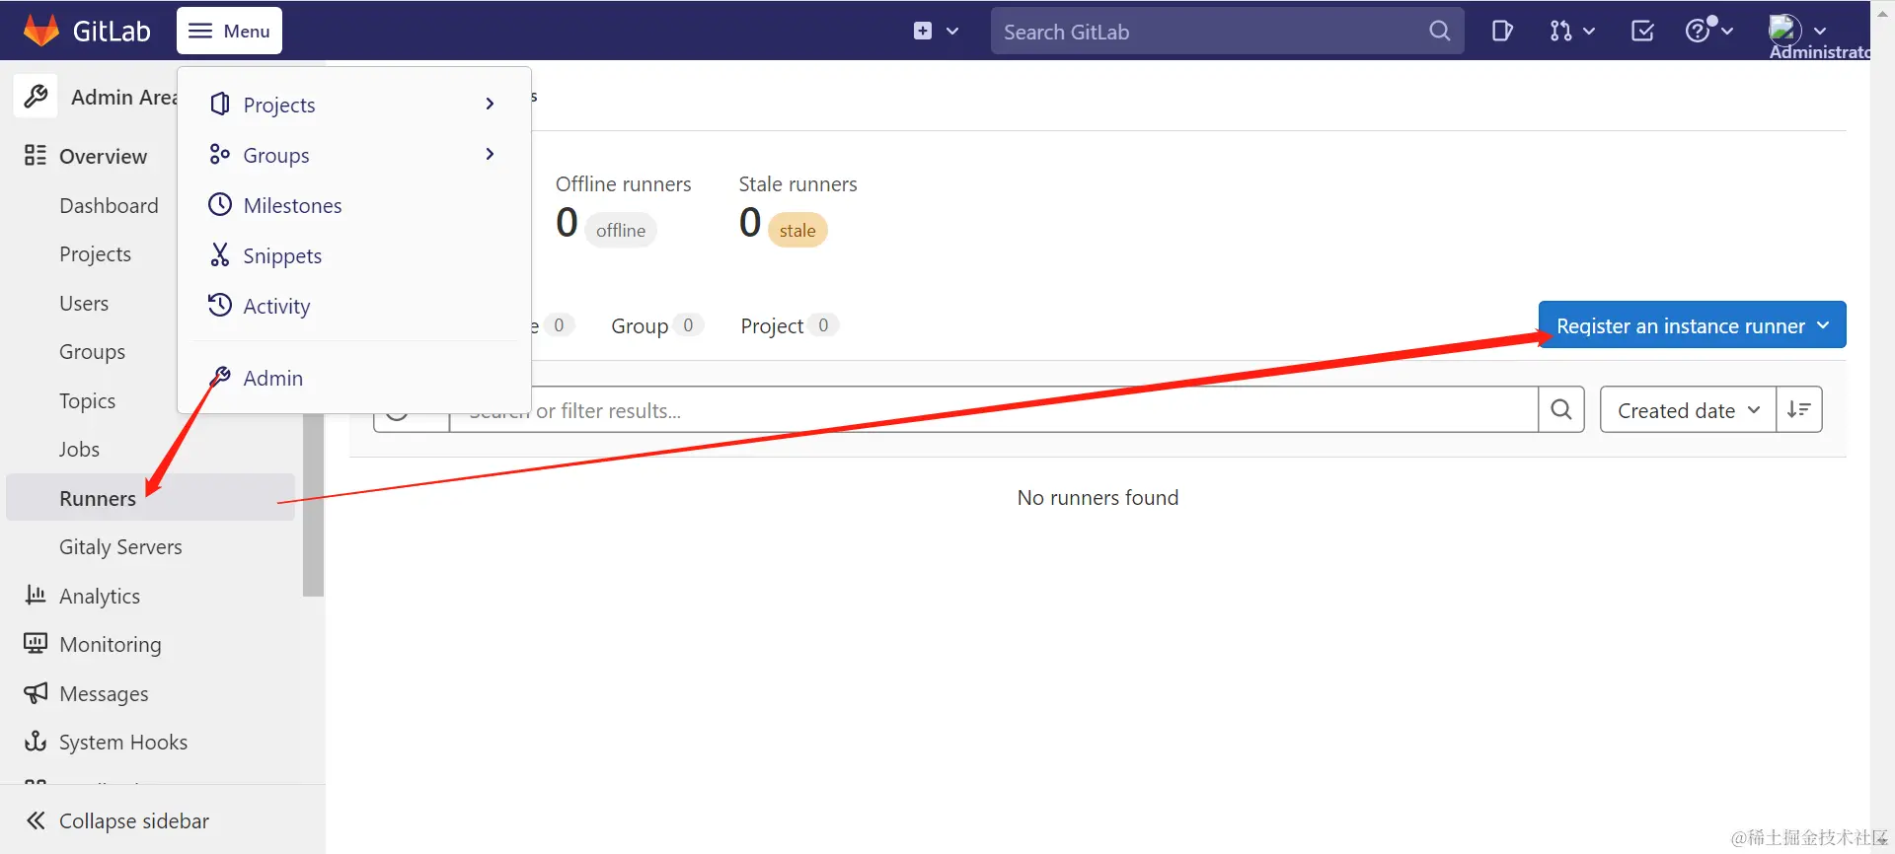This screenshot has width=1895, height=854.
Task: Click the Snippets scissors icon
Action: 220,254
